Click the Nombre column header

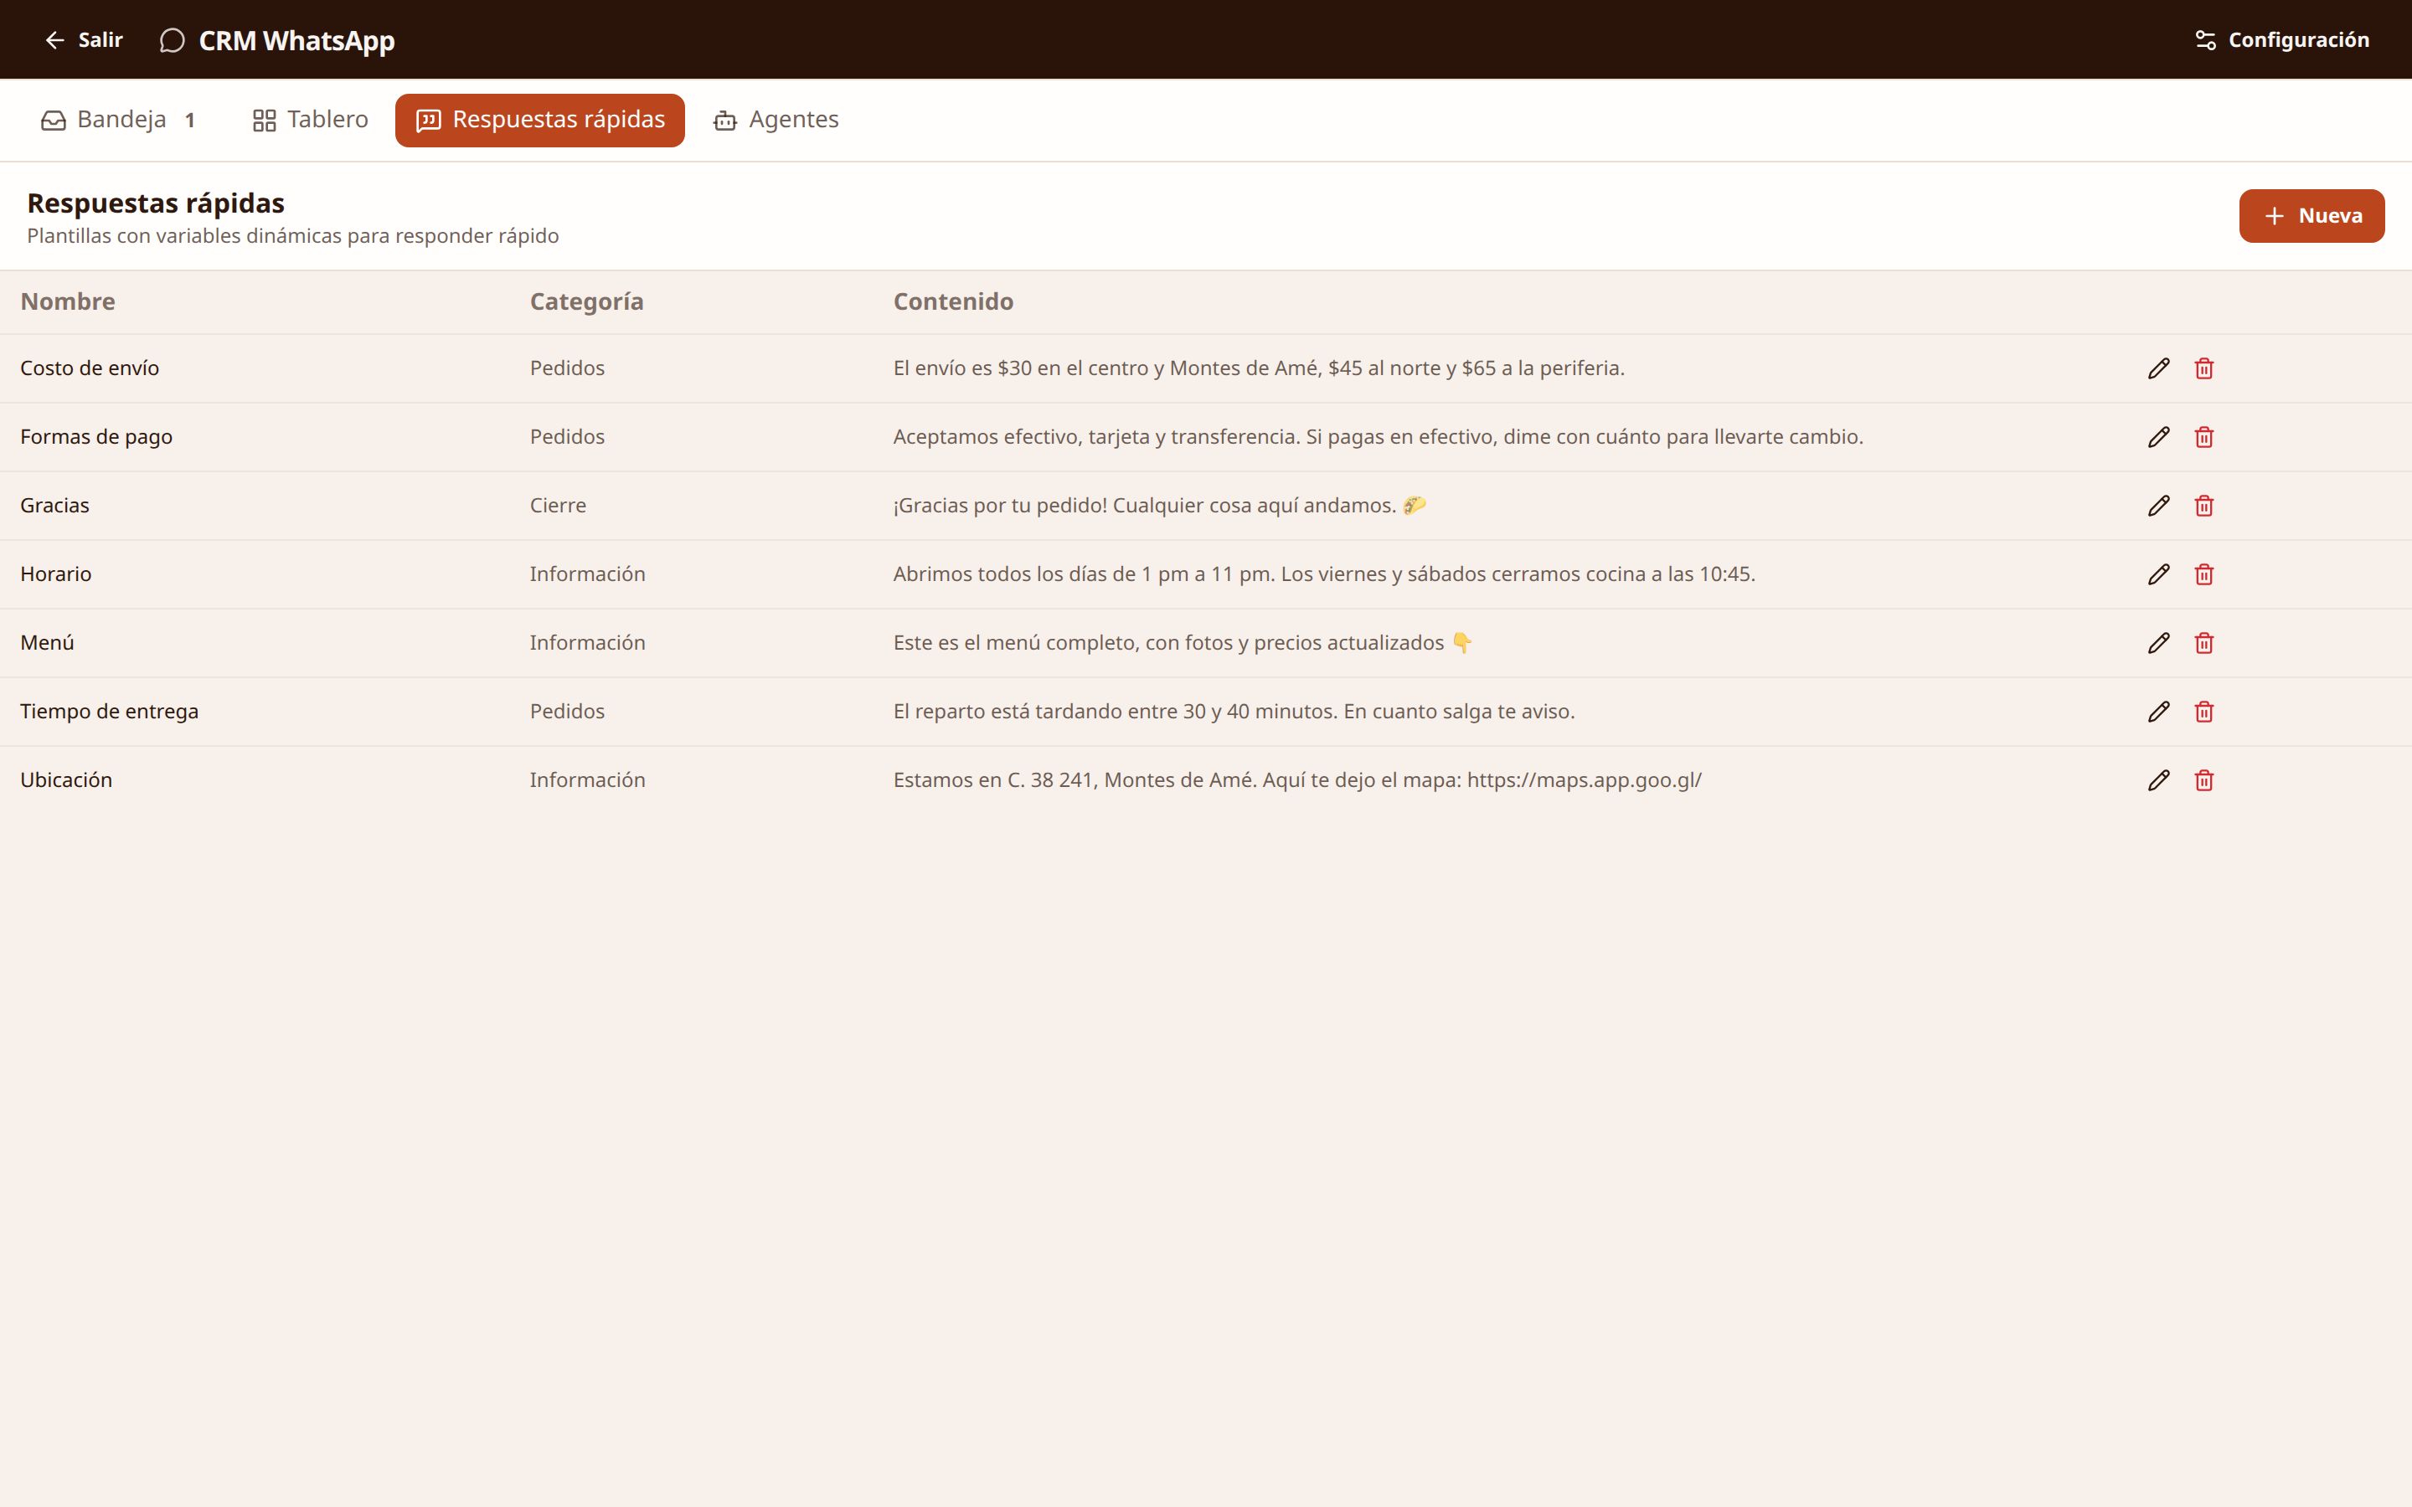(x=68, y=302)
